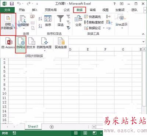Collapse the ribbon with chevron arrow
147x136 pixels.
click(x=143, y=34)
